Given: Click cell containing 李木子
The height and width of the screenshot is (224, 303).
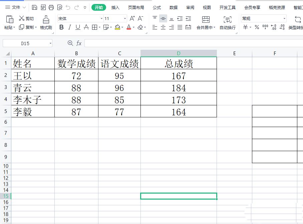Looking at the screenshot, I should (33, 99).
